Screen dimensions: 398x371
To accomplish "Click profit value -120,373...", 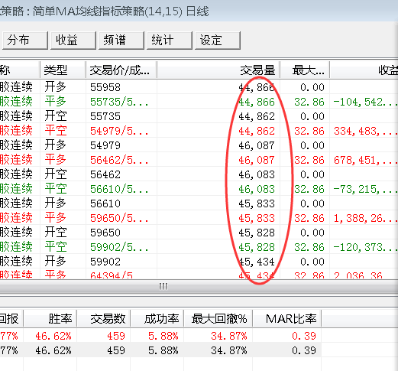I will [365, 247].
